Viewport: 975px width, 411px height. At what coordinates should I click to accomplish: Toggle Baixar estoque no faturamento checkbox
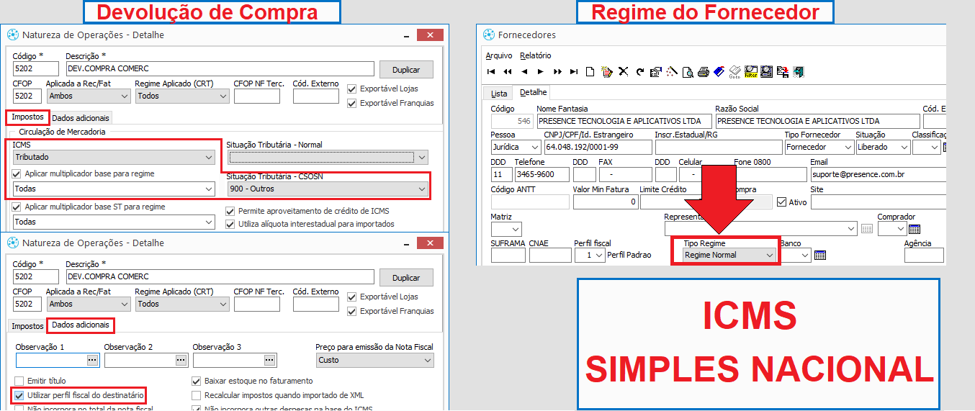pos(197,381)
